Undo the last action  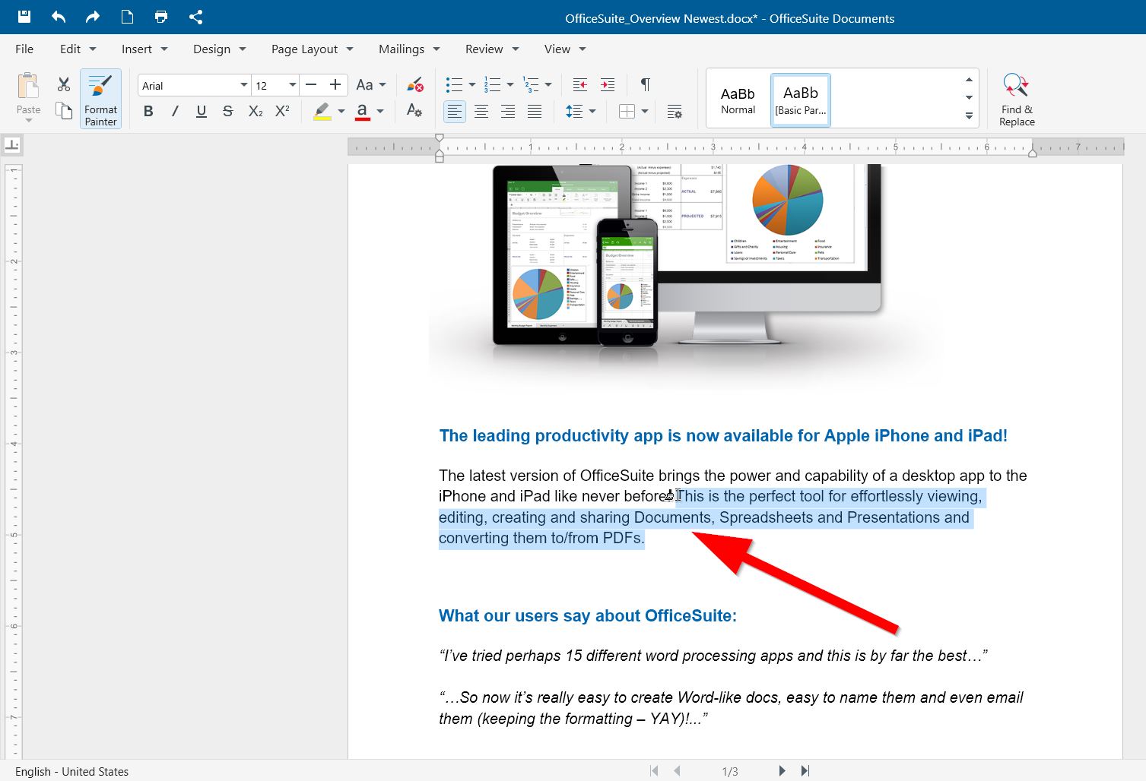tap(59, 17)
